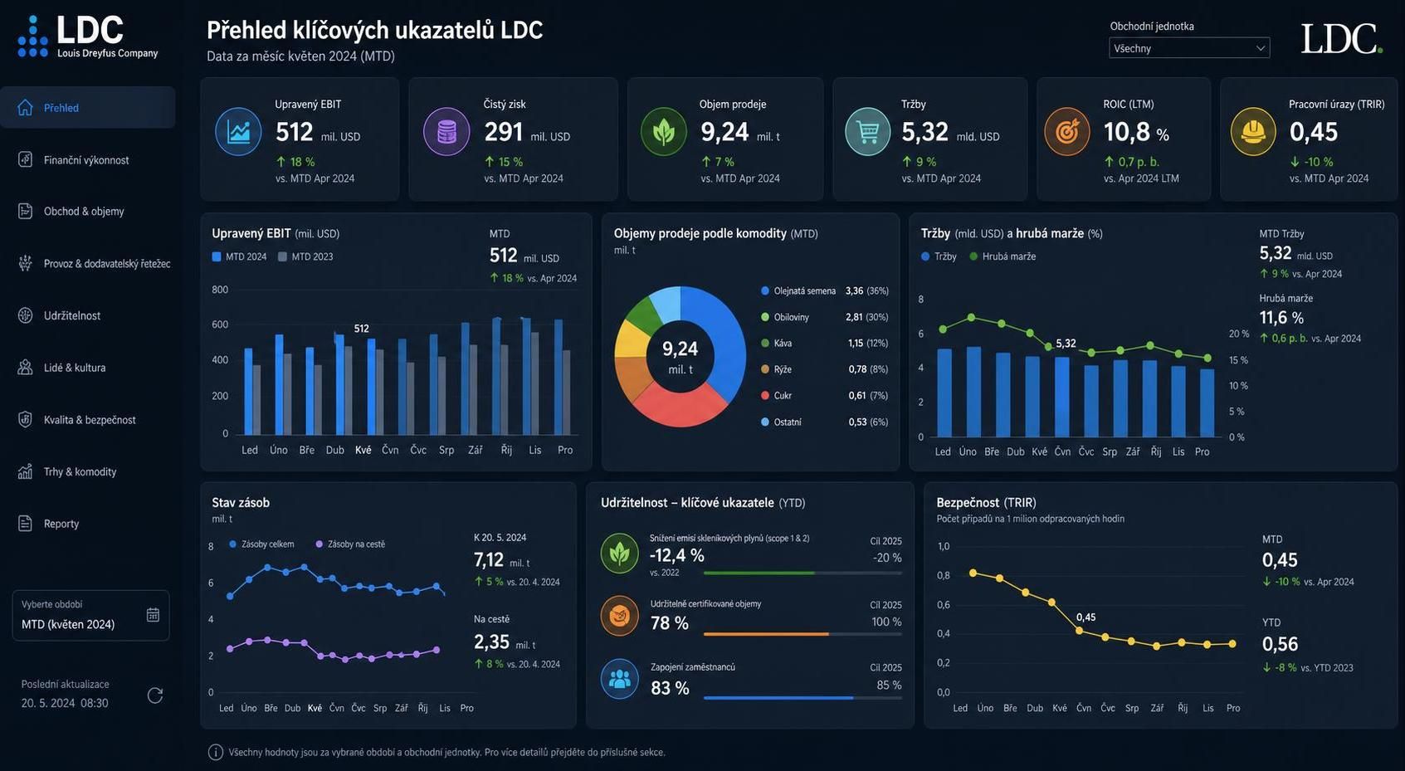Viewport: 1405px width, 771px height.
Task: Click the Na cestě 2,35 value
Action: pyautogui.click(x=505, y=642)
